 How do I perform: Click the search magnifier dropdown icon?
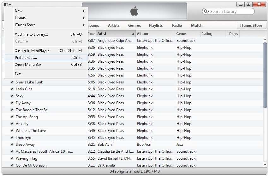(206, 11)
